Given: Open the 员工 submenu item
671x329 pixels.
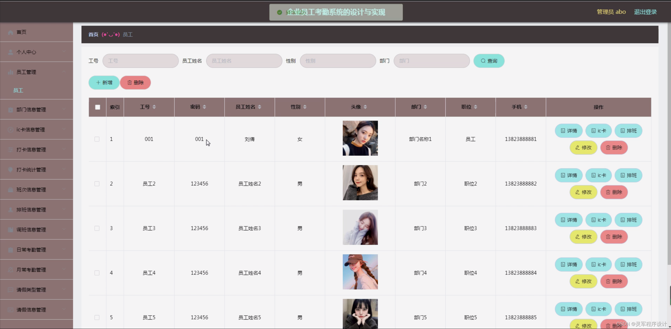Looking at the screenshot, I should point(18,90).
